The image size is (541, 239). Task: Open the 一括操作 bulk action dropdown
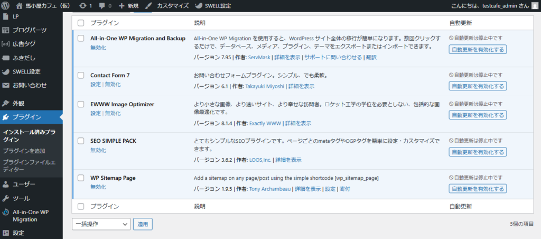coord(101,224)
